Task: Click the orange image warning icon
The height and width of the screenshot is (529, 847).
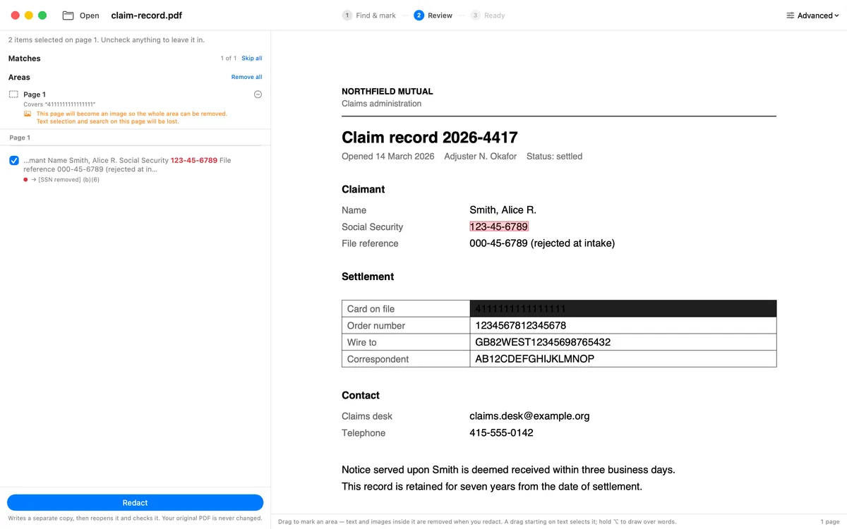Action: pyautogui.click(x=28, y=114)
